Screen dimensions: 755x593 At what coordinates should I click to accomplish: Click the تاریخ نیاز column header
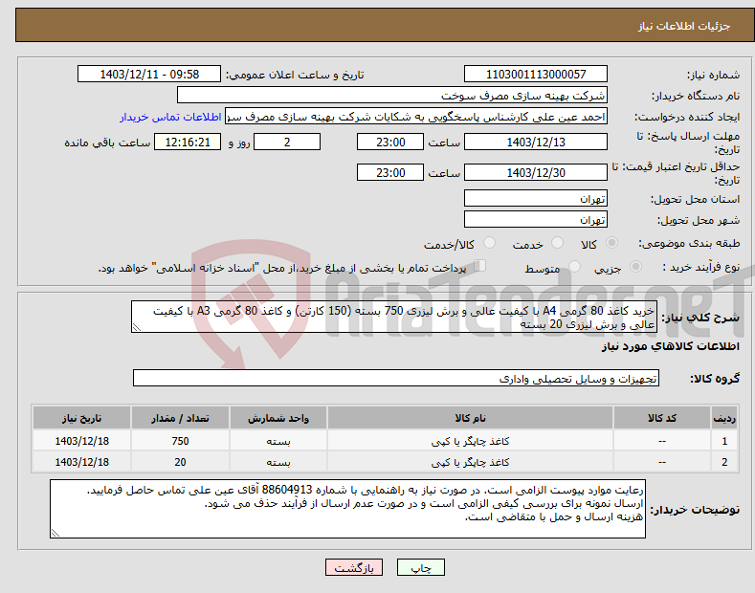pyautogui.click(x=81, y=418)
